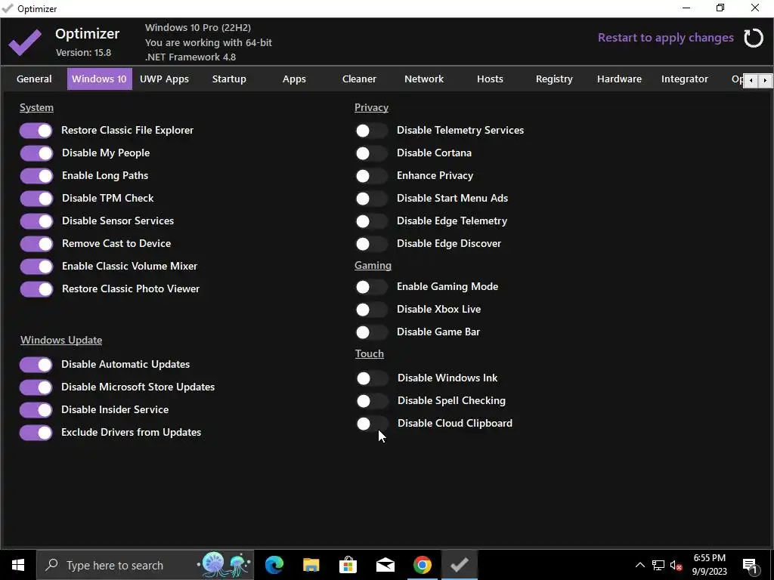Screen dimensions: 774x580
Task: Turn on Disable Cortana switch
Action: [x=371, y=153]
